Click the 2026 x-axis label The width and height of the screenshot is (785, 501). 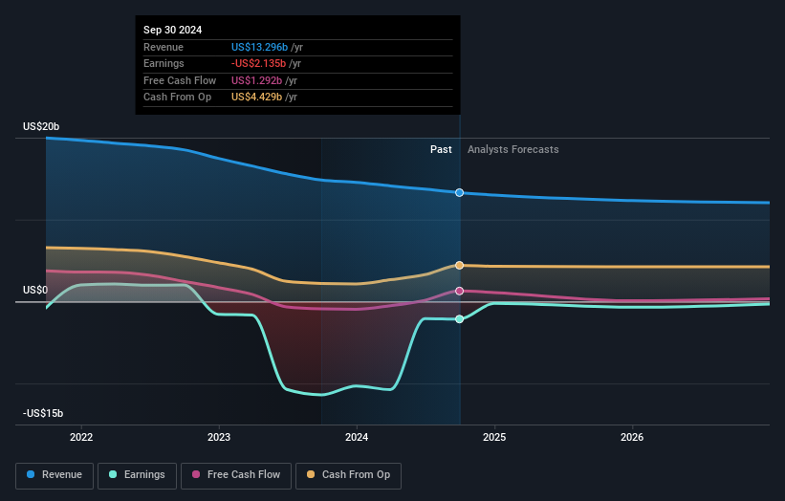(632, 437)
